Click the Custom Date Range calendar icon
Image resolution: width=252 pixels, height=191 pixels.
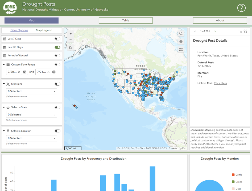(x=8, y=64)
